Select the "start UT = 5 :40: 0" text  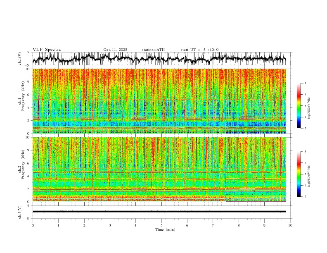point(199,50)
